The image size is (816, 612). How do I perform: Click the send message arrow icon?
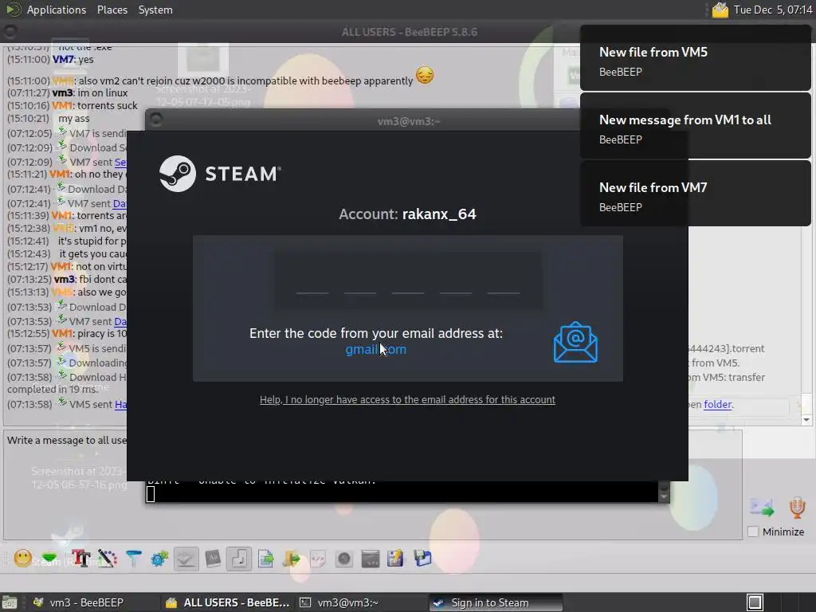point(761,508)
